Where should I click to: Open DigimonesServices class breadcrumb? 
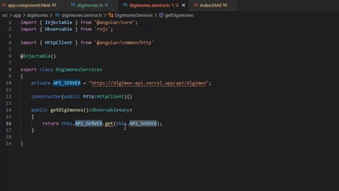133,15
